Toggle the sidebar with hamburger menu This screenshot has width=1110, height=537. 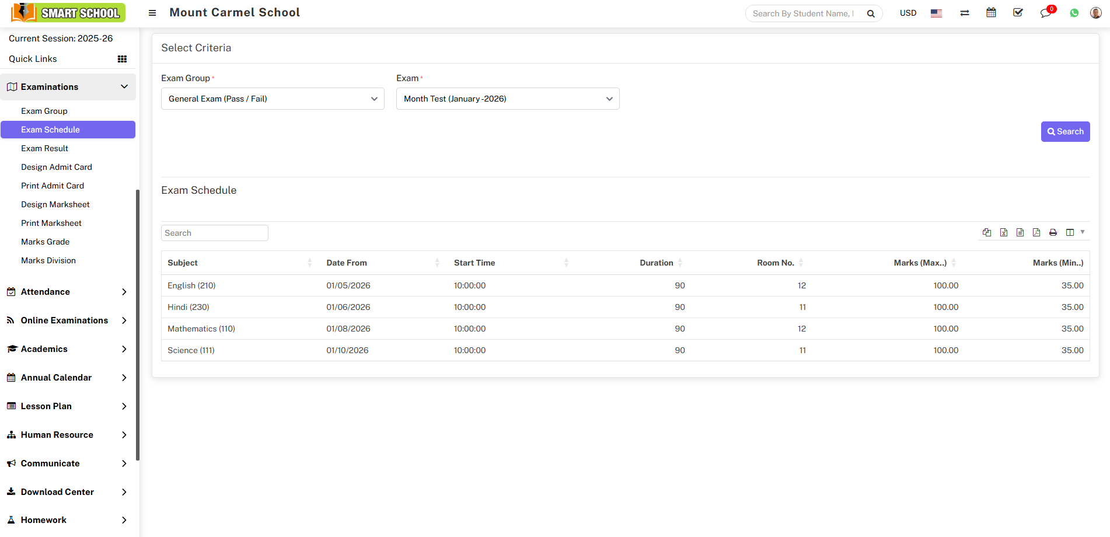[x=152, y=13]
